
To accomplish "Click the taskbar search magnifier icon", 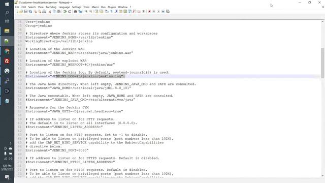I will point(7,13).
